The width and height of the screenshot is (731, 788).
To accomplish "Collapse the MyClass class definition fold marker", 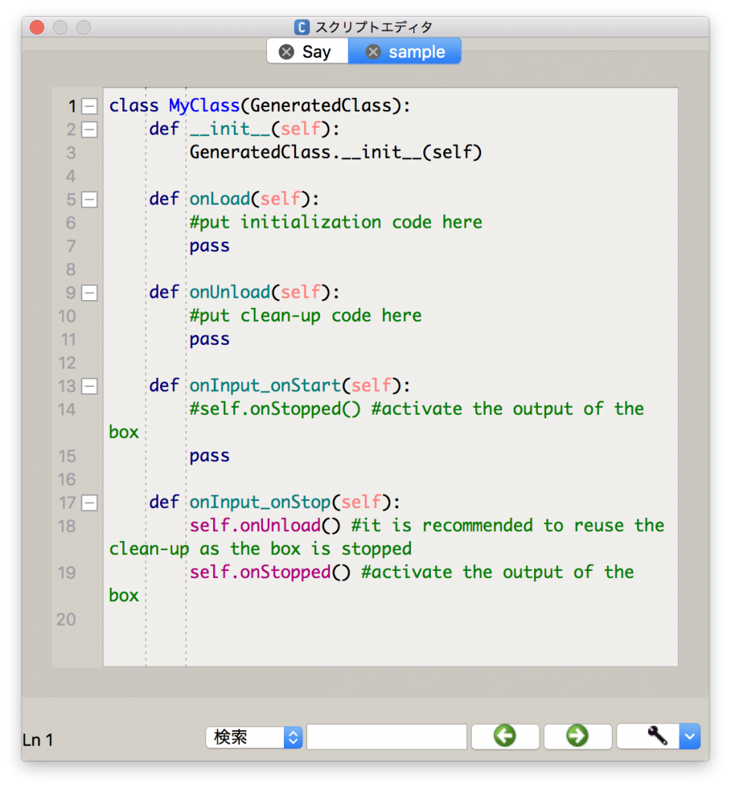I will tap(89, 106).
